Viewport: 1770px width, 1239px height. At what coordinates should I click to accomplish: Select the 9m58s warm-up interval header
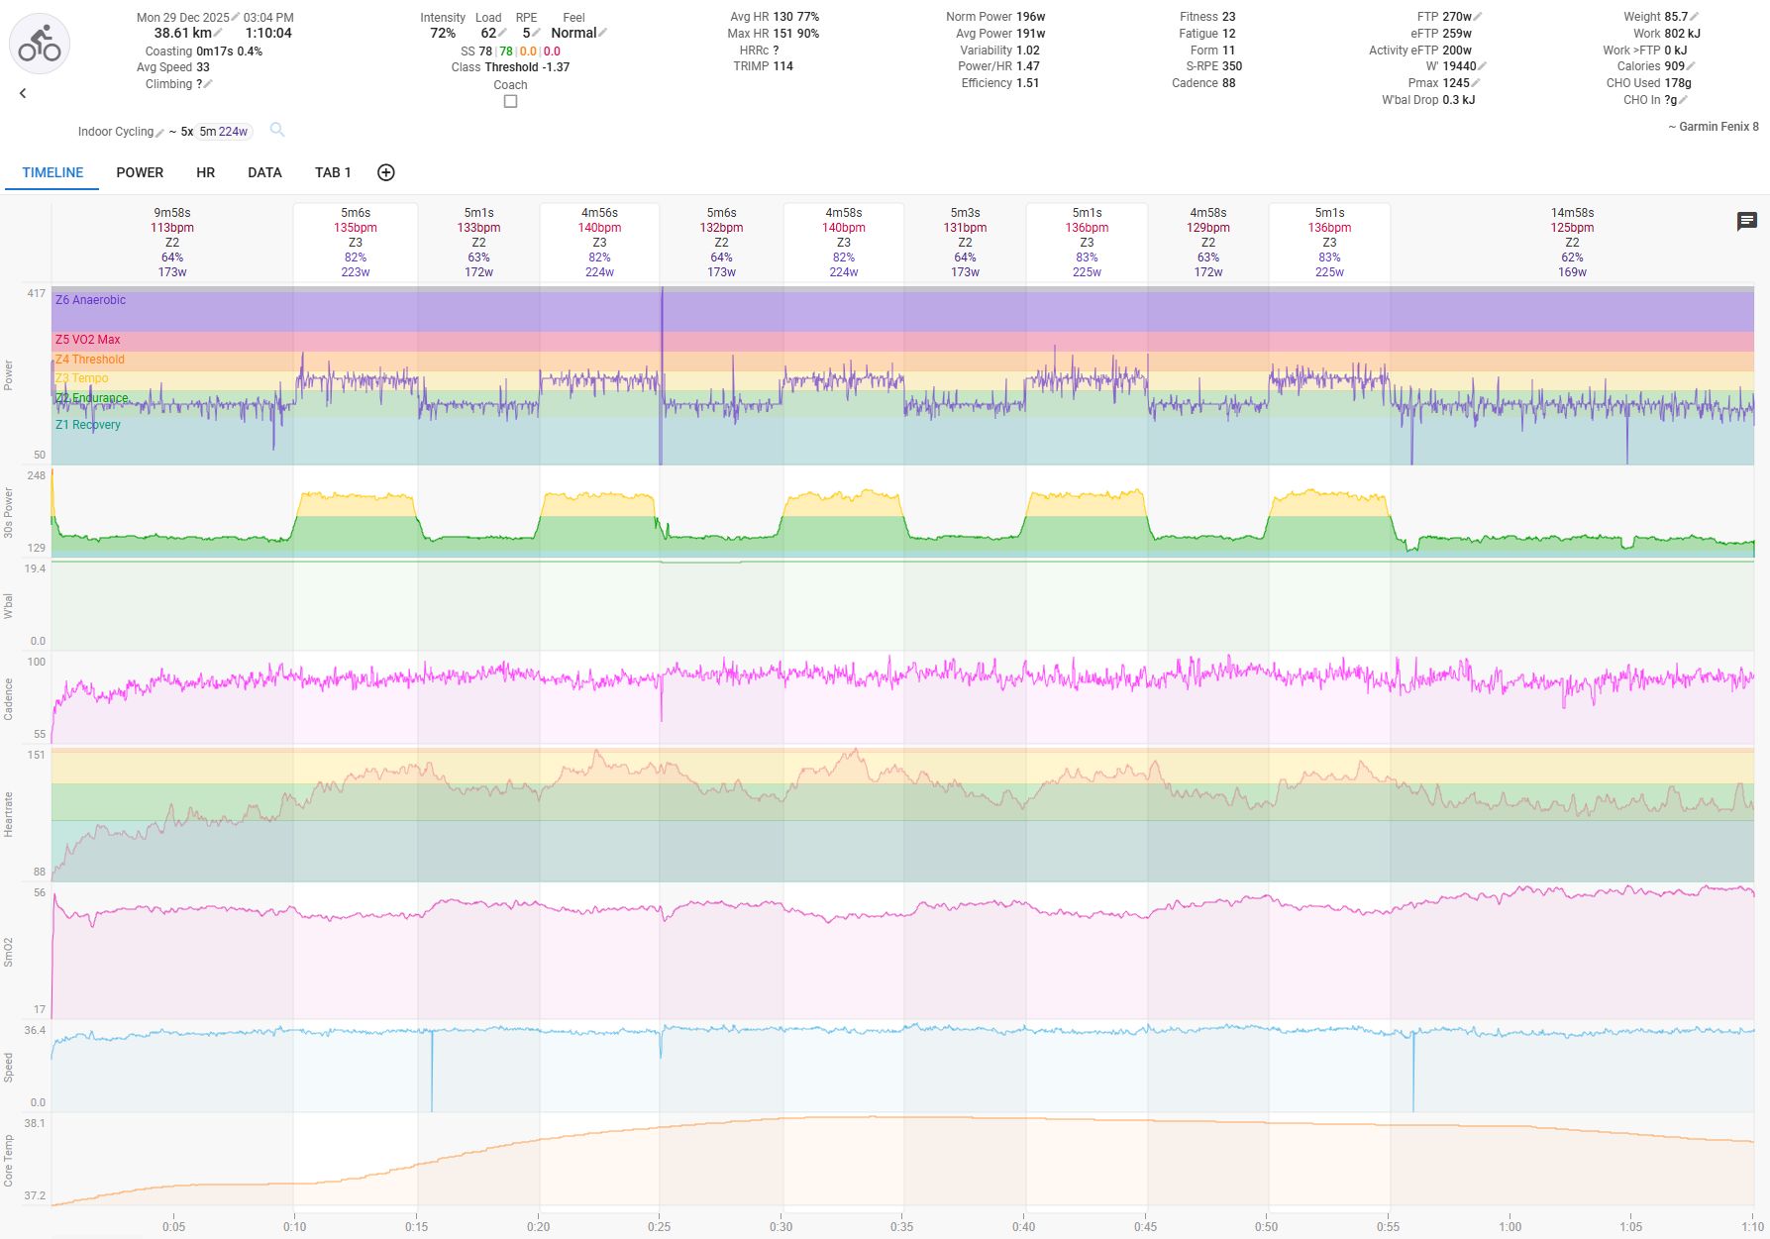tap(172, 242)
